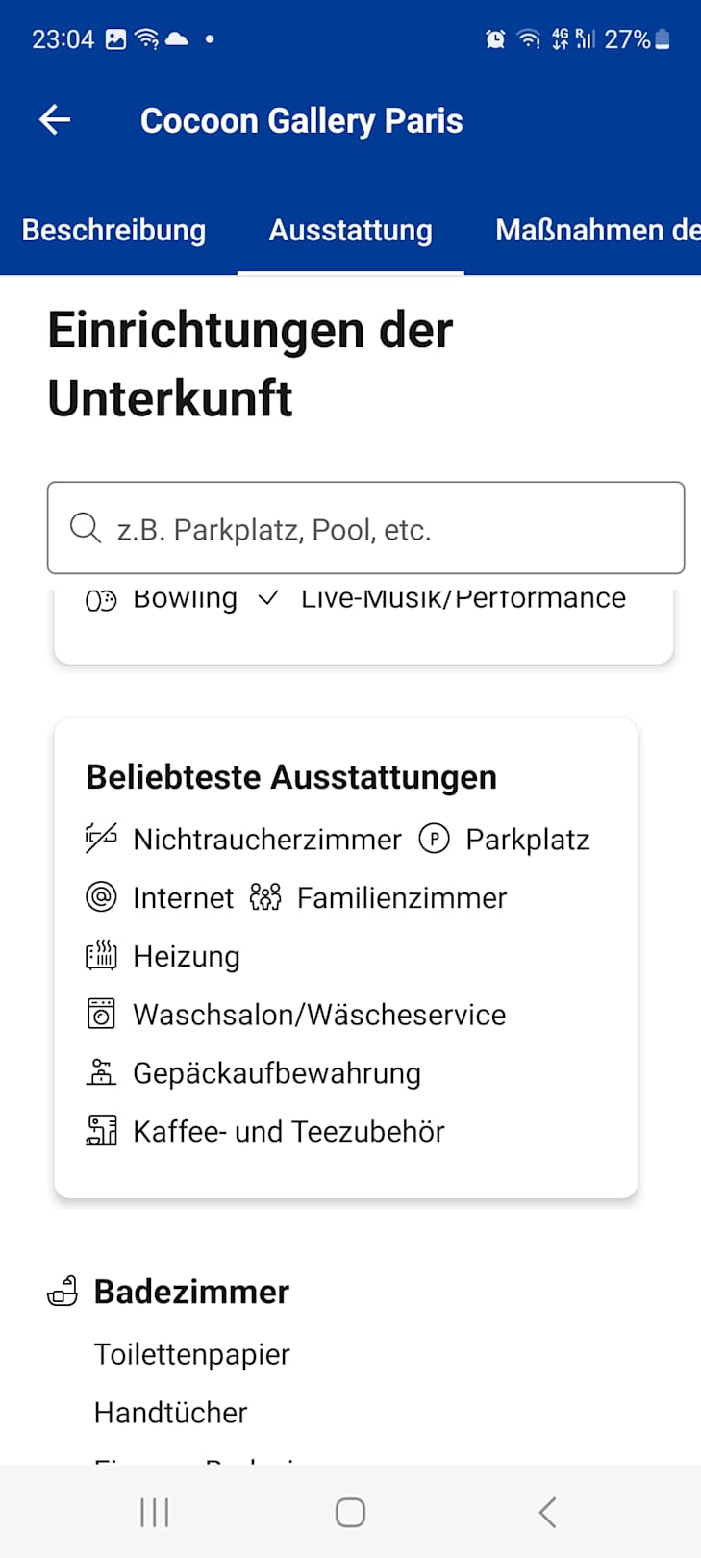
Task: Tap the coffee and tea maker icon
Action: tap(101, 1131)
